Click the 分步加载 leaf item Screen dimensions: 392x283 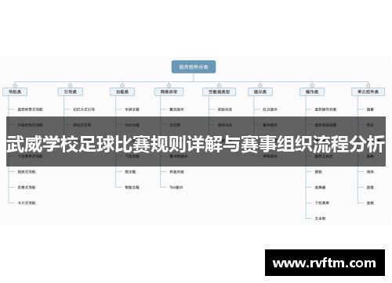click(x=132, y=125)
